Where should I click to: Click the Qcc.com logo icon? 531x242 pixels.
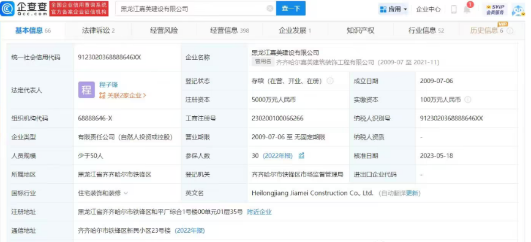(x=7, y=9)
